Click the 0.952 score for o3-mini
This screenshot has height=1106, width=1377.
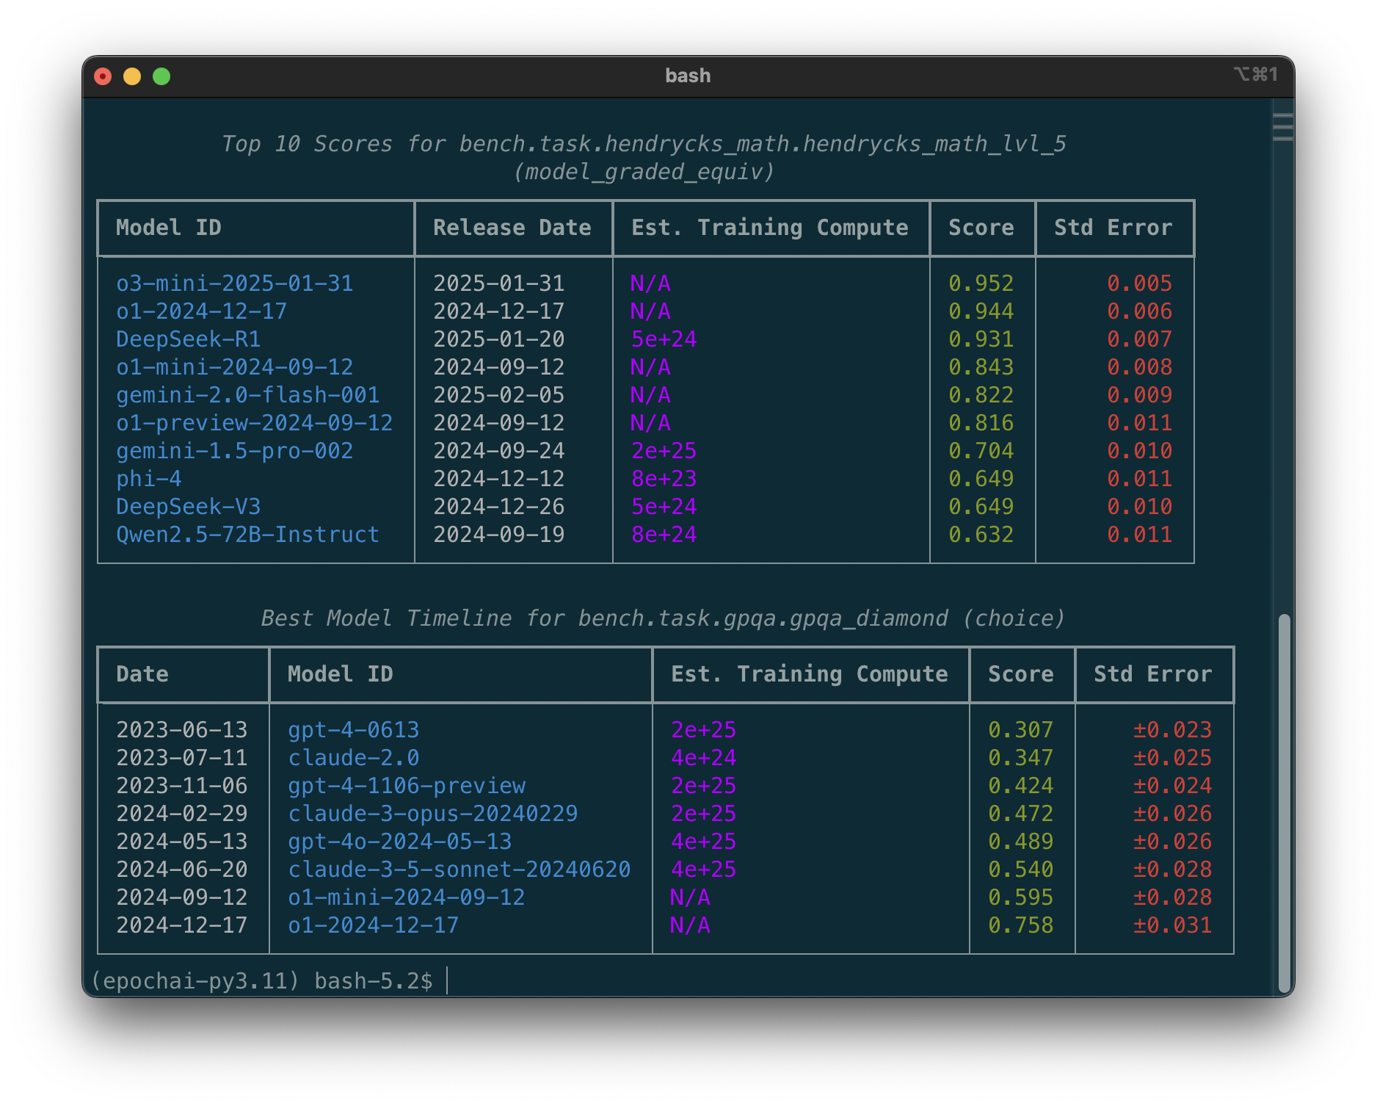981,283
